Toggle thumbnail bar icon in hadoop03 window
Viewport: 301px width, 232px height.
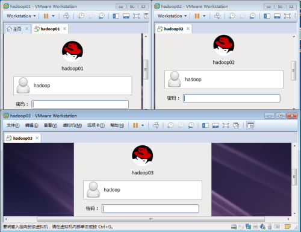[216, 125]
